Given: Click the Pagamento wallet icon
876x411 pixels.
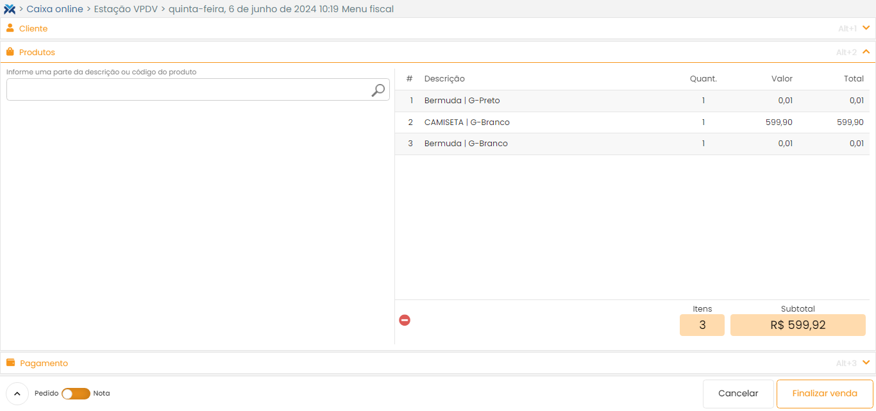Looking at the screenshot, I should [x=10, y=363].
